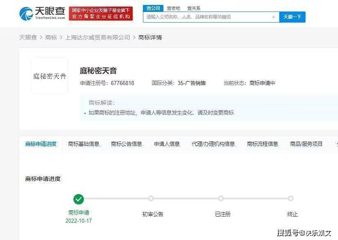Image resolution: width=338 pixels, height=240 pixels.
Task: Click the 初审公告 progress step marker
Action: 151,198
